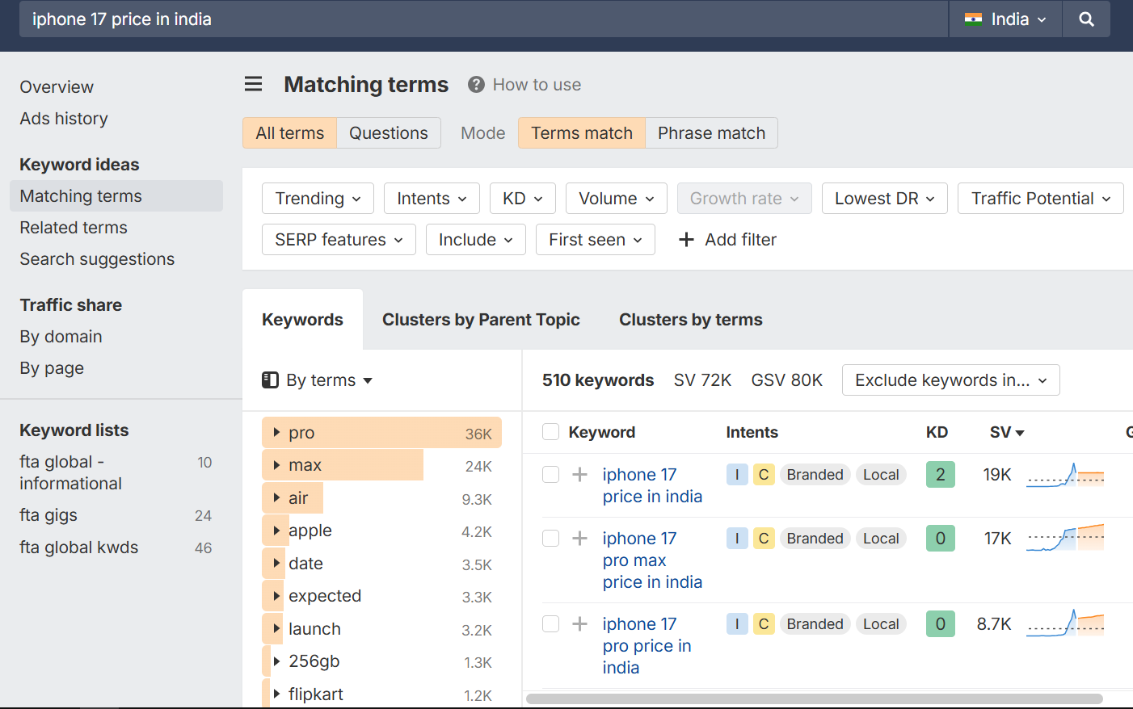Click the C intent badge for 'iphone 17 pro price in india'
The image size is (1133, 709).
point(764,624)
